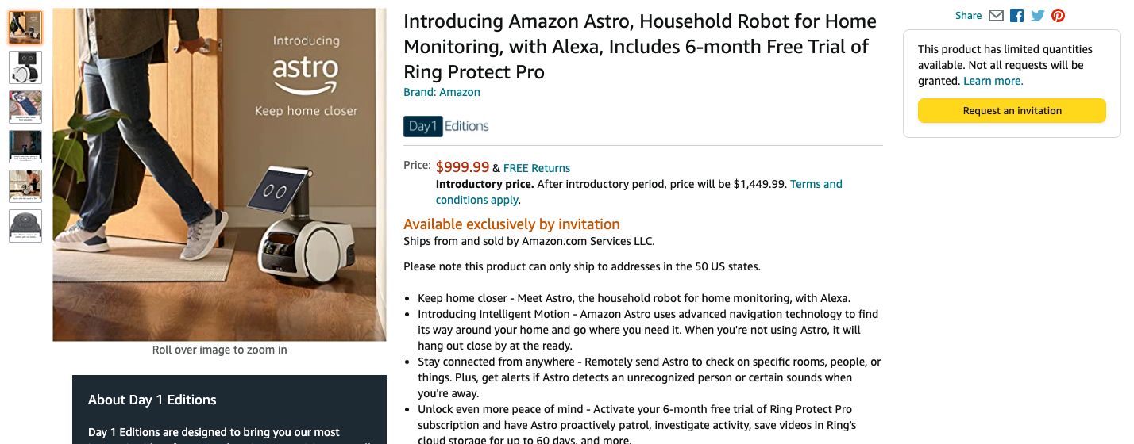Select the fourth thumbnail with dark room scene
The image size is (1134, 444).
[25, 147]
